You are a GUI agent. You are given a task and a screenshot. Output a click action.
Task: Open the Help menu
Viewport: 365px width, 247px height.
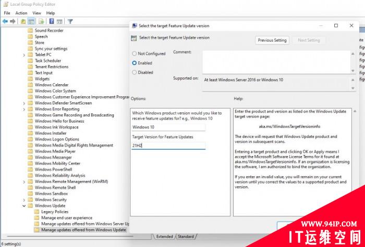tap(51, 13)
